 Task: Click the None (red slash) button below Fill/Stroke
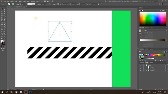tap(5, 46)
